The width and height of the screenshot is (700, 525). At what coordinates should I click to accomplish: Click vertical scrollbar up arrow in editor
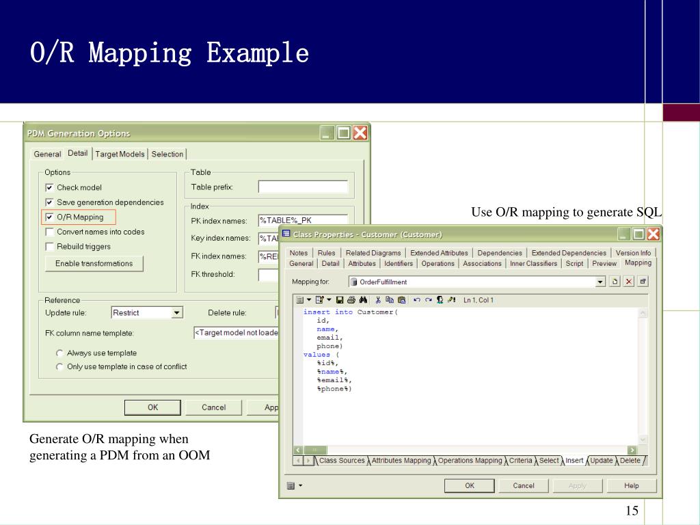click(643, 313)
